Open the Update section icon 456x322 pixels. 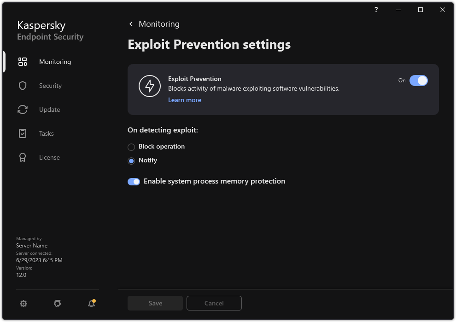(x=23, y=109)
